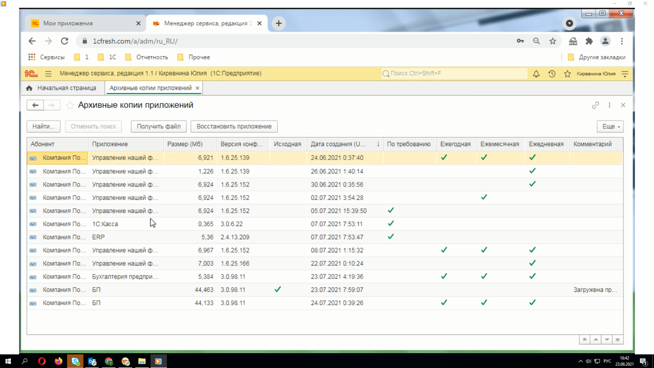Open the browser zoom magnifier icon
Screen dimensions: 654x368
click(x=536, y=41)
